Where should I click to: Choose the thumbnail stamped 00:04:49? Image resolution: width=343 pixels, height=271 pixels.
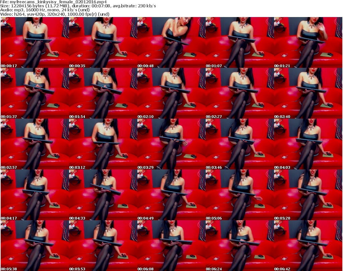point(171,195)
